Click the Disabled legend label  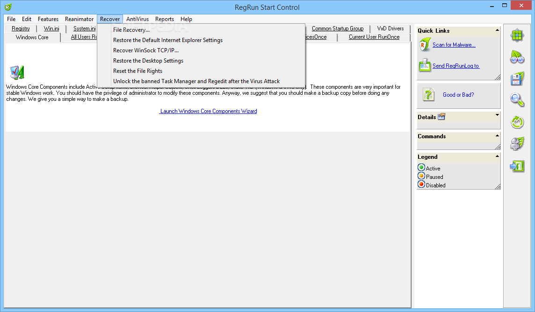436,185
